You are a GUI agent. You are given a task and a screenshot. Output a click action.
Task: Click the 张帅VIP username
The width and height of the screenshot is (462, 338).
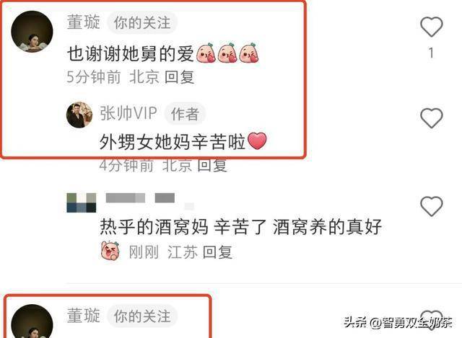point(128,113)
